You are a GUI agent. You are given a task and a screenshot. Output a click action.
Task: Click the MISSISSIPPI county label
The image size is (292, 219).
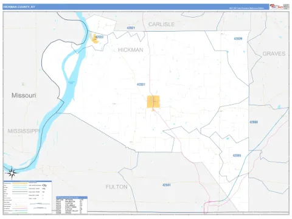point(24,131)
